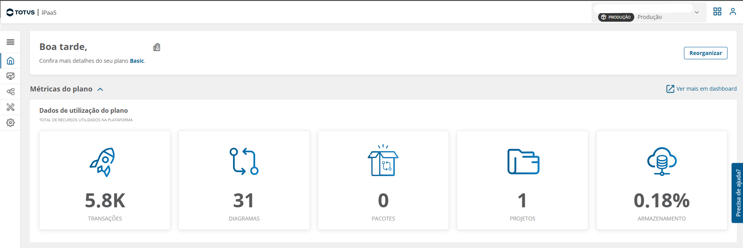Open the Precisa de ajuda? help tab
This screenshot has width=743, height=248.
[x=738, y=193]
